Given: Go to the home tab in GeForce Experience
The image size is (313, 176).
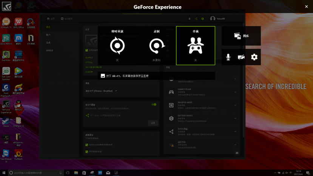Looking at the screenshot, I should click(x=51, y=19).
